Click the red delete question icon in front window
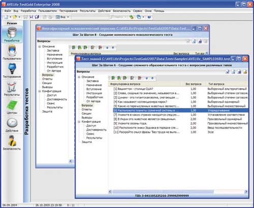This screenshot has height=208, width=254. 140,78
